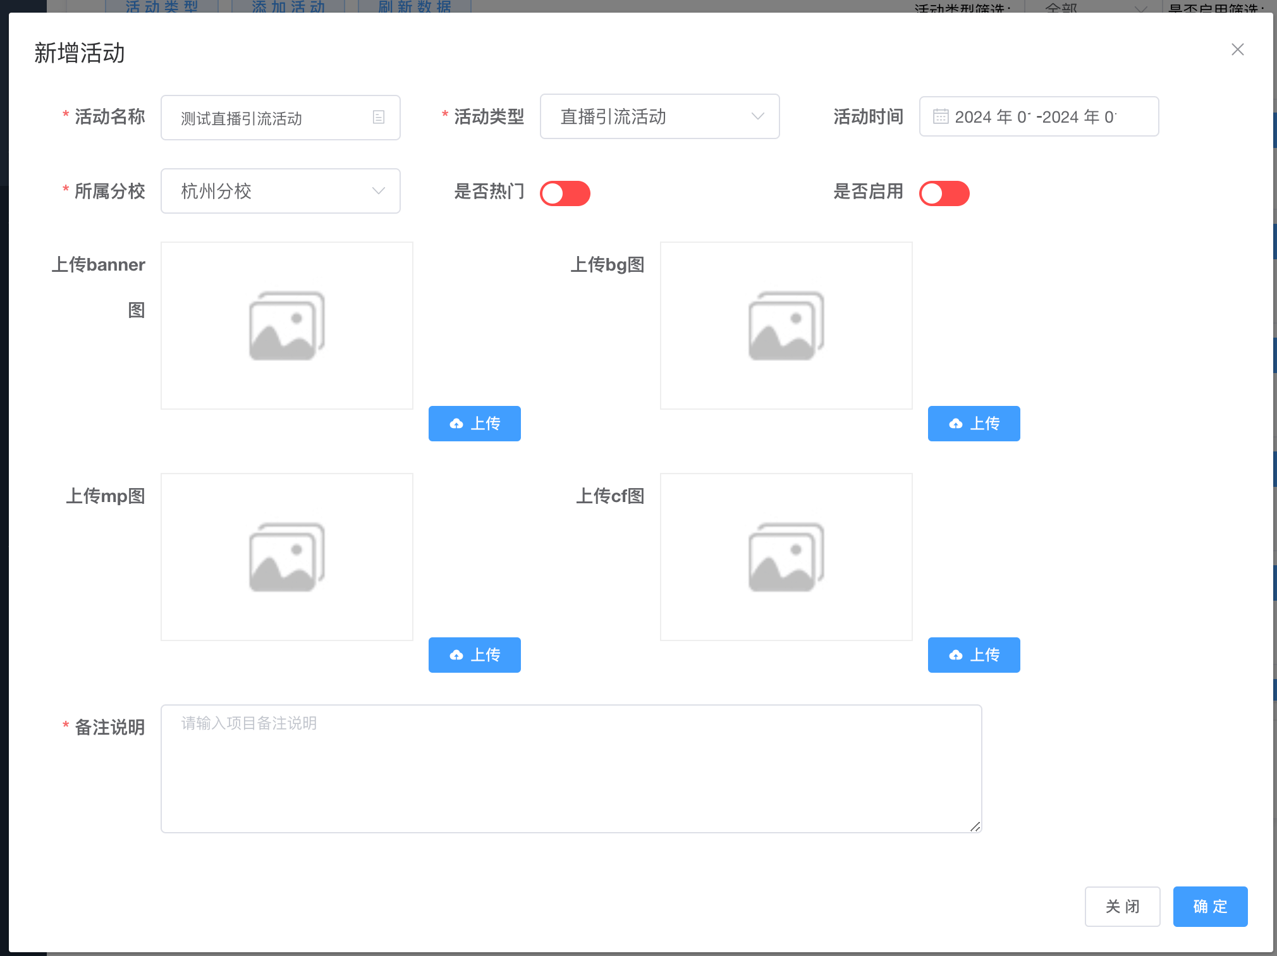Viewport: 1277px width, 956px height.
Task: Toggle the 是否启用 switch
Action: click(x=944, y=193)
